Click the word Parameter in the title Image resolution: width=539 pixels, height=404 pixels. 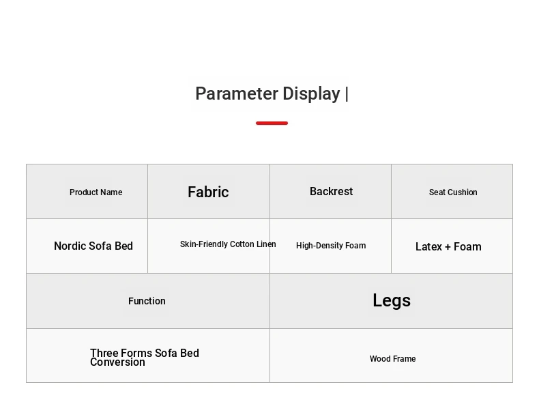point(237,94)
